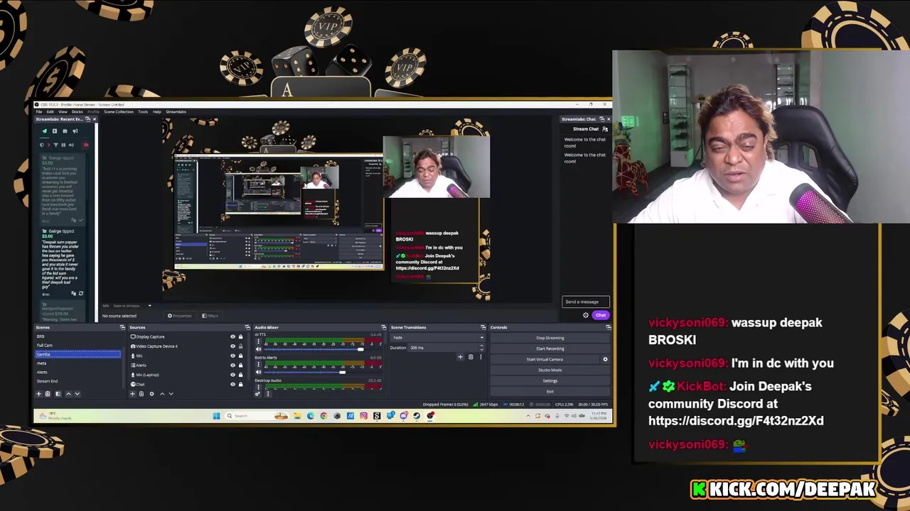Pop out the Scenes dock
The image size is (910, 511).
122,327
